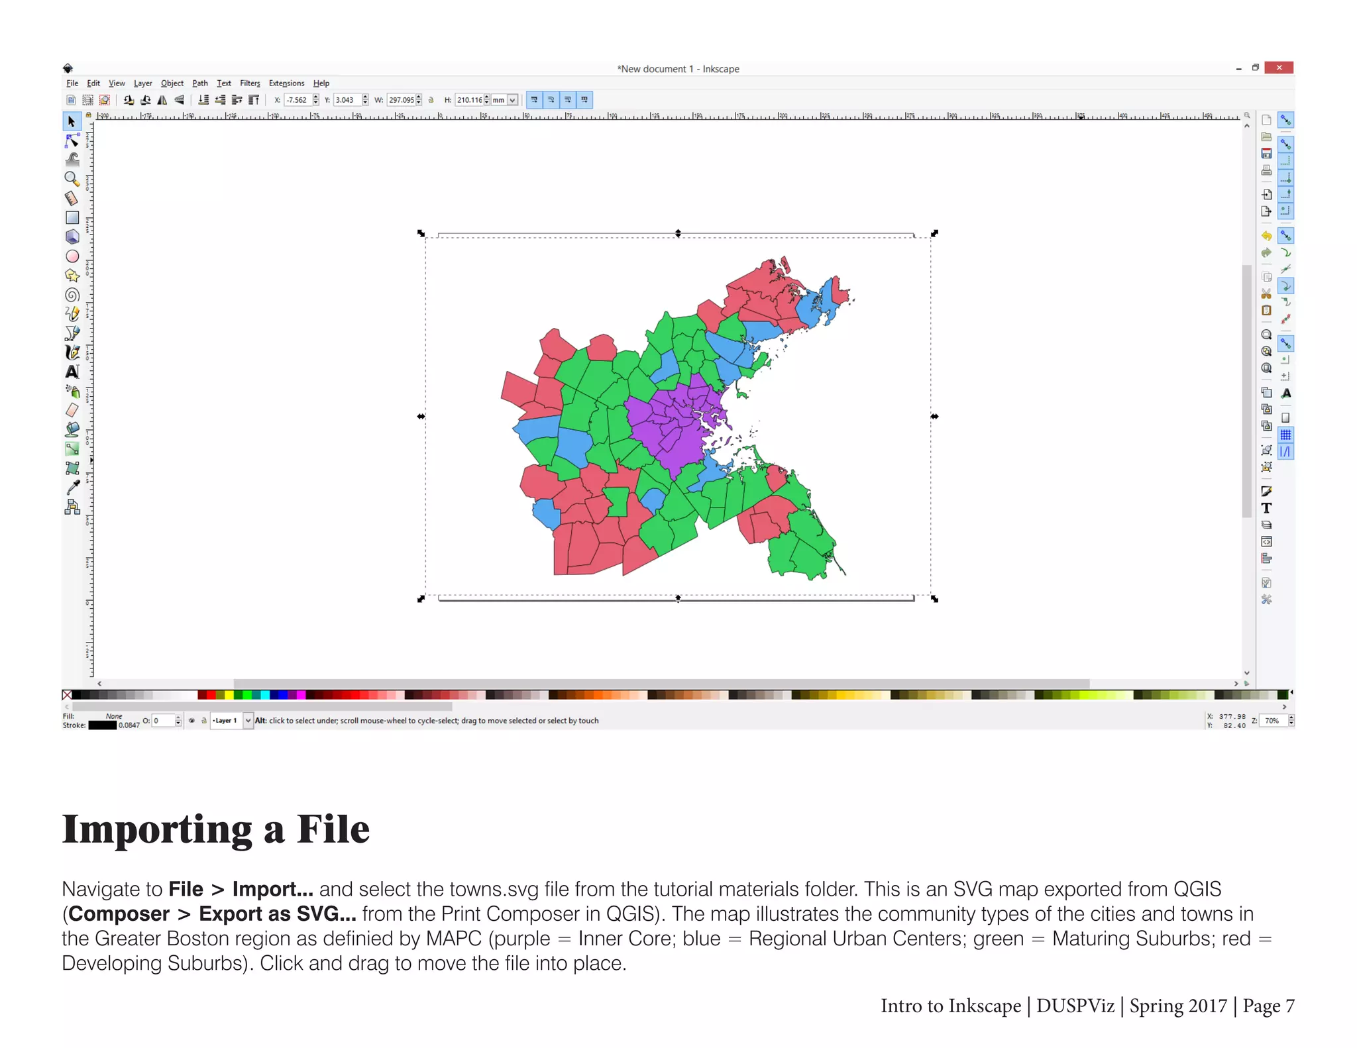Open the Layer menu
This screenshot has height=1048, width=1357.
pos(142,83)
